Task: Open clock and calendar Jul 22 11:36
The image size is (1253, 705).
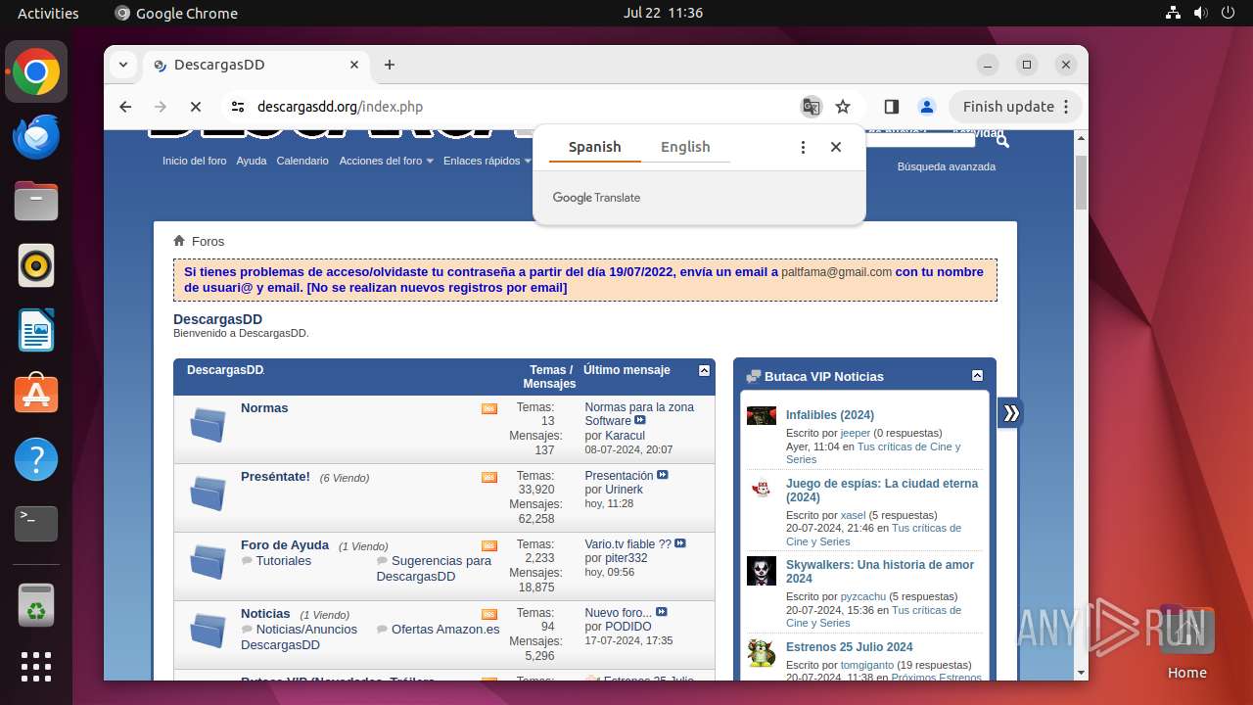Action: 663,13
